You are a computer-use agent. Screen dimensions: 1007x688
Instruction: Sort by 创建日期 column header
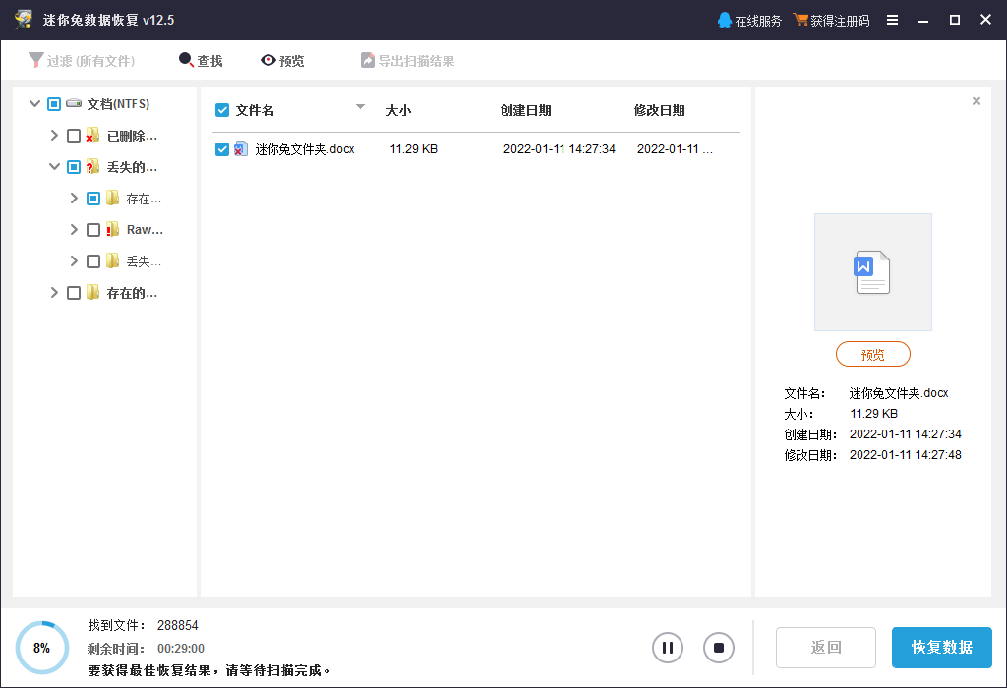coord(525,110)
